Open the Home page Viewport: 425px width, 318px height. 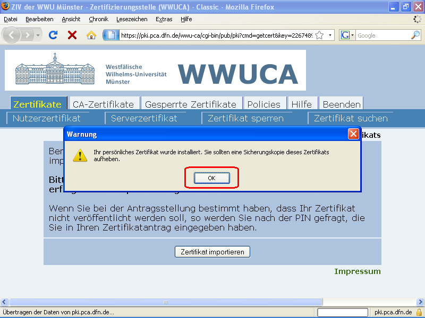[91, 34]
